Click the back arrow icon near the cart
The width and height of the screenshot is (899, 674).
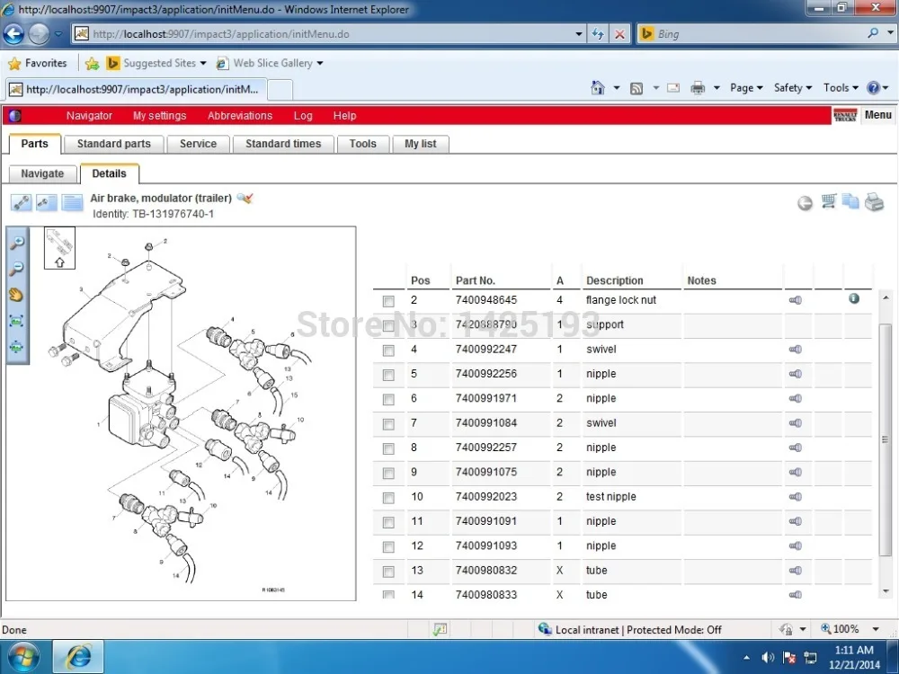coord(805,202)
